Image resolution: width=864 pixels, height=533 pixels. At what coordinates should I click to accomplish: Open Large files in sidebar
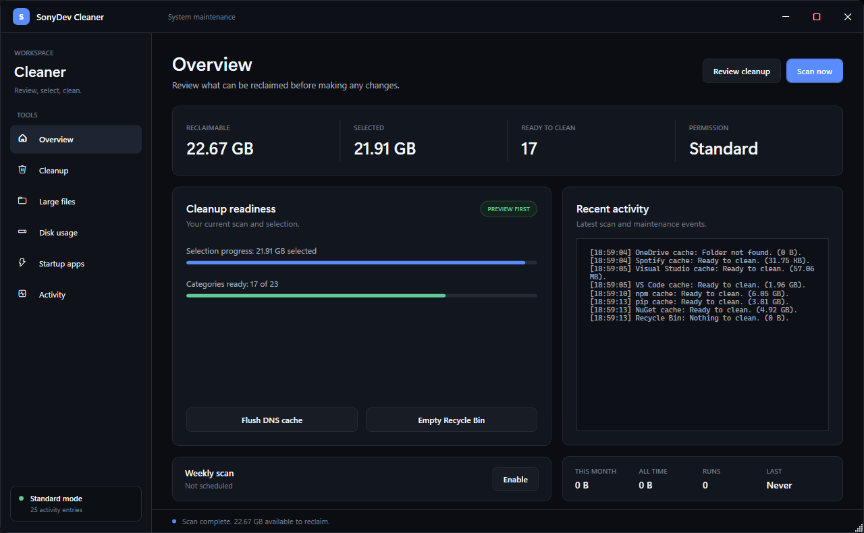point(76,201)
